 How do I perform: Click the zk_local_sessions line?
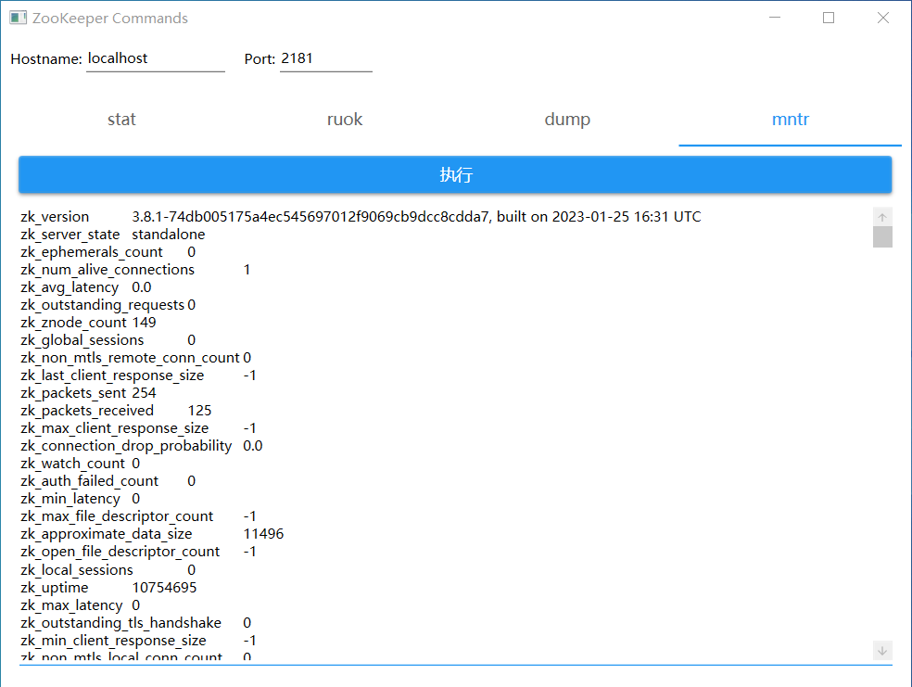[108, 570]
